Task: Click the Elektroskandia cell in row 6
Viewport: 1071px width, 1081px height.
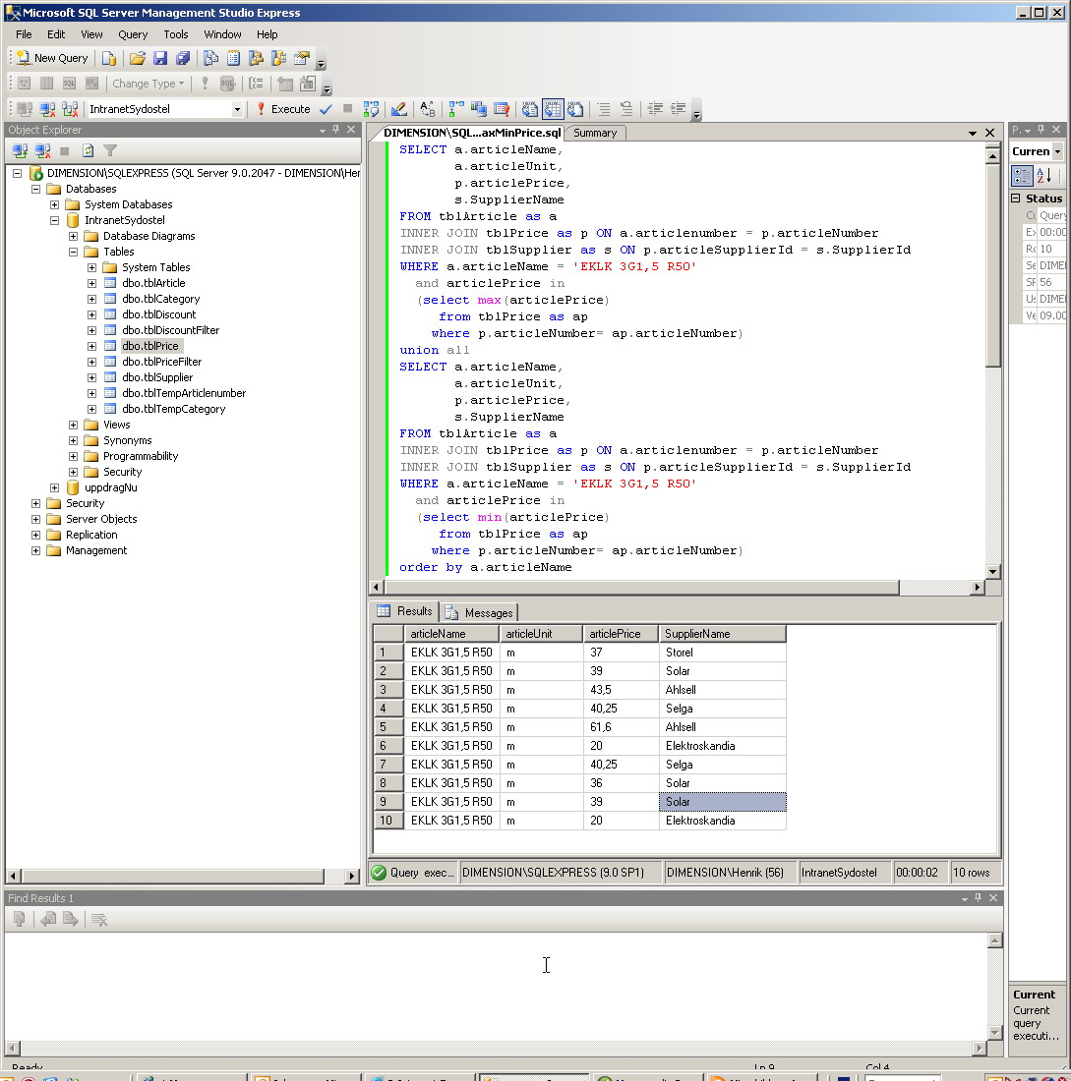Action: [722, 746]
